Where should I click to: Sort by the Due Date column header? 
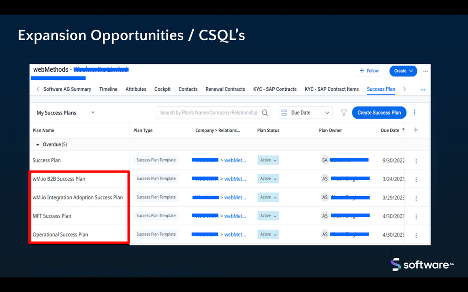coord(390,130)
